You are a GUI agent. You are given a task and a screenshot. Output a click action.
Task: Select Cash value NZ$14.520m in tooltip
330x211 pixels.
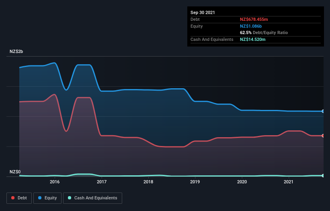[252, 39]
